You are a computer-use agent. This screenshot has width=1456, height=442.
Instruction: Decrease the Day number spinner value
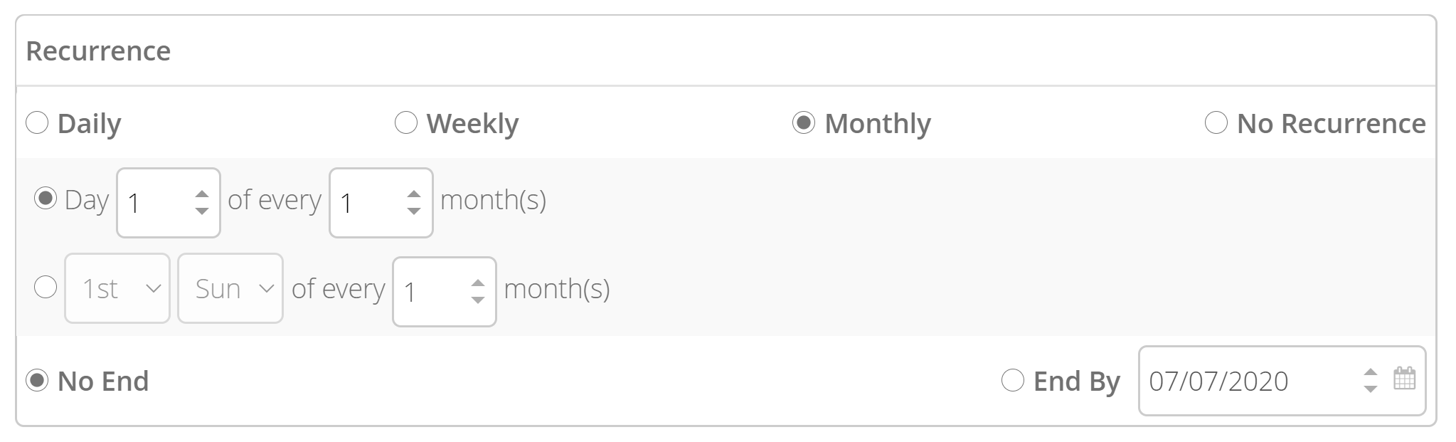tap(202, 211)
